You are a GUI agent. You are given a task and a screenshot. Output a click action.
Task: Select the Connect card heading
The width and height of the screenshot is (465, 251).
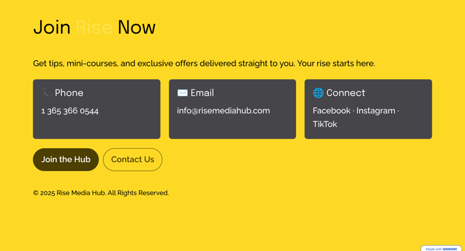point(346,93)
